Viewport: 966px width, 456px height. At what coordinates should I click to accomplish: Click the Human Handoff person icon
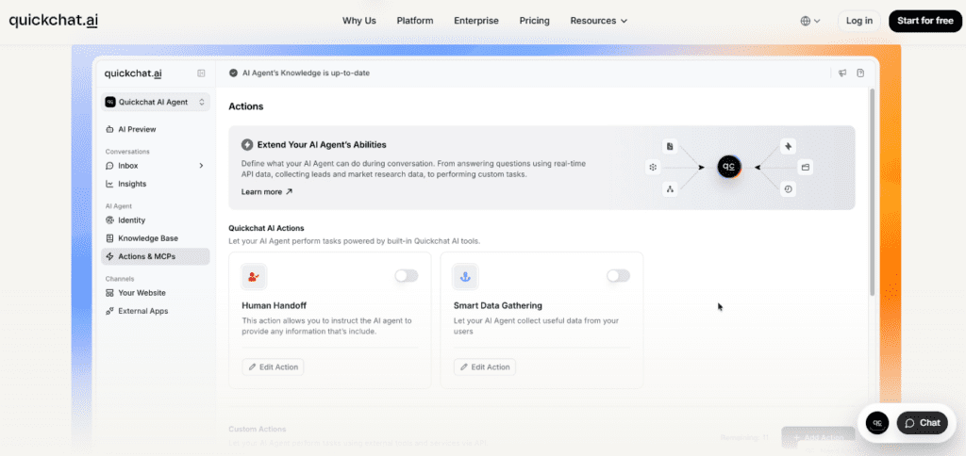click(254, 277)
